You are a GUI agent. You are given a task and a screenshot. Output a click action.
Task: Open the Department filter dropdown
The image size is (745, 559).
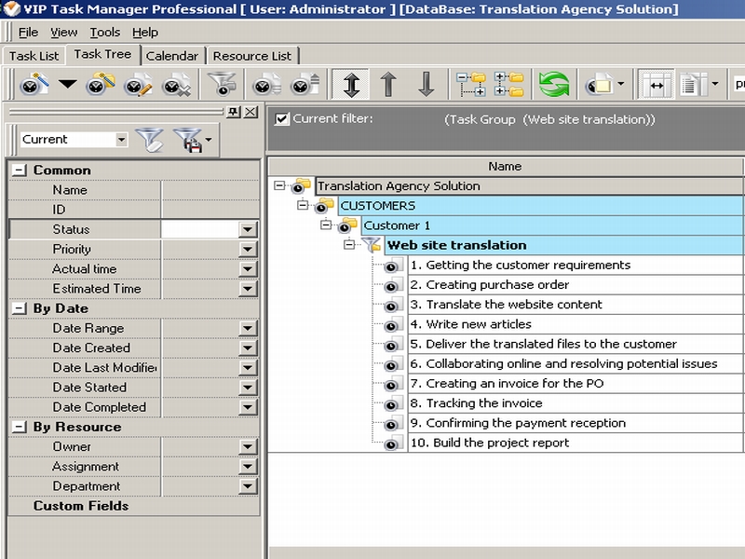click(x=248, y=485)
